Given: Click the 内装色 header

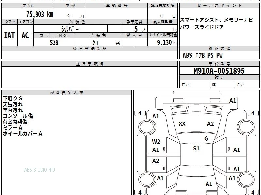Looking at the screenshot, I should 98,35.
